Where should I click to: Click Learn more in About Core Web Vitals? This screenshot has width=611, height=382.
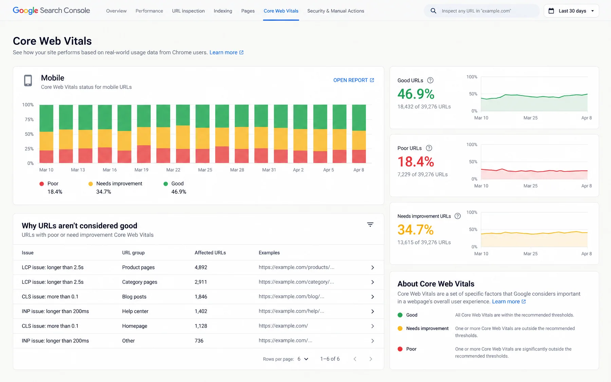[x=506, y=302]
